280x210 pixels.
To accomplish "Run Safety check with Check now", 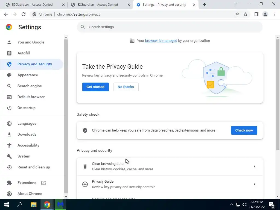I will [x=244, y=130].
